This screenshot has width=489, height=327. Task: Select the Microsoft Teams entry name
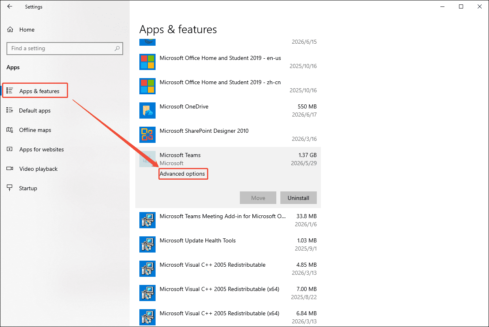click(180, 155)
